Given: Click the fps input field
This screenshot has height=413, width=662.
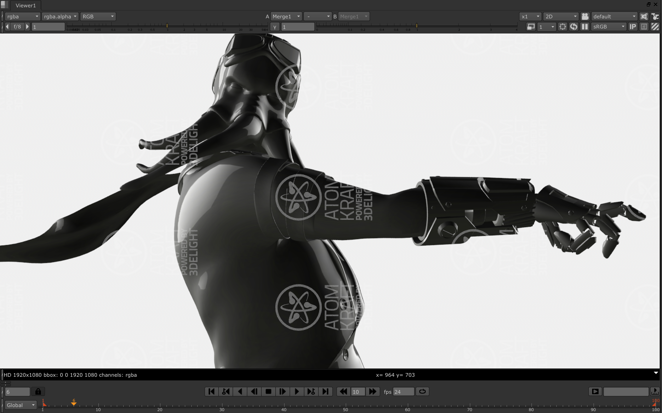Looking at the screenshot, I should pos(403,391).
